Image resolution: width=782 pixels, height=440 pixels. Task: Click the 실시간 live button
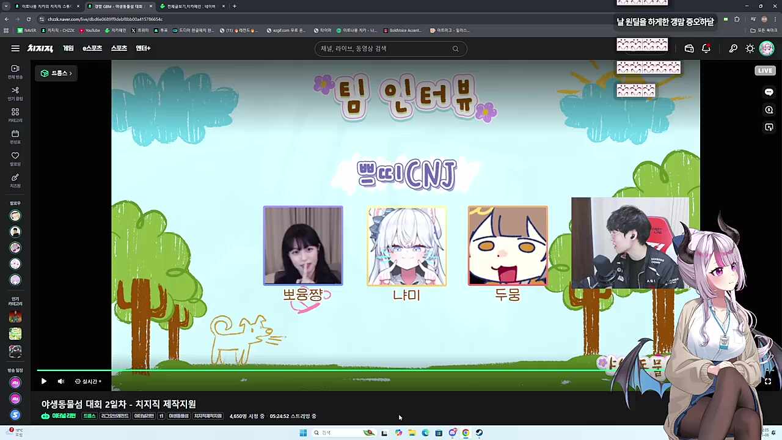click(88, 381)
